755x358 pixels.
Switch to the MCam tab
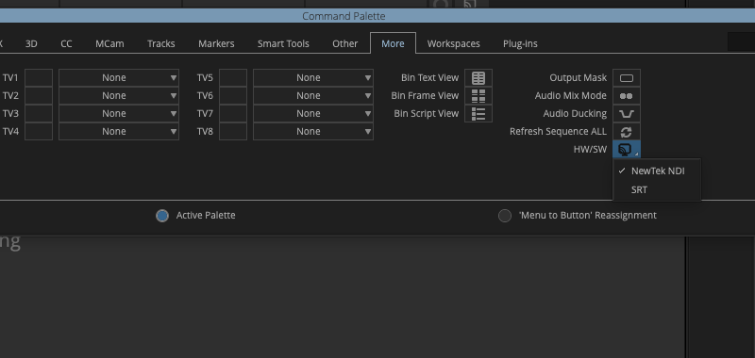(109, 43)
